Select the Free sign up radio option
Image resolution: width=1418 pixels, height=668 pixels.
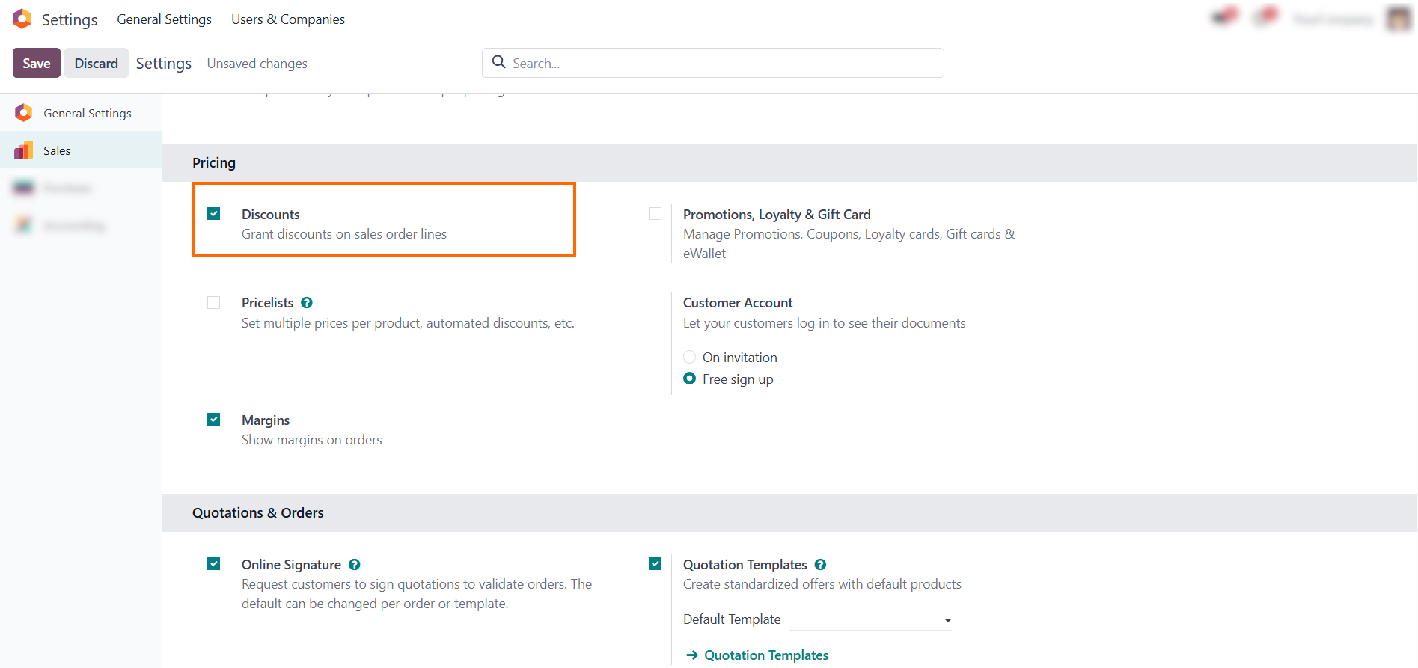690,379
